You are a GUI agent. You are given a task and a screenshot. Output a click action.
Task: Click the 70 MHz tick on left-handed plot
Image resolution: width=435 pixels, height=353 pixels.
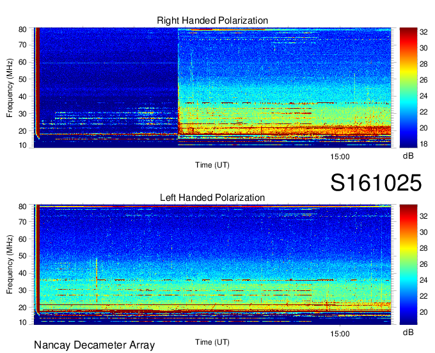click(x=22, y=222)
